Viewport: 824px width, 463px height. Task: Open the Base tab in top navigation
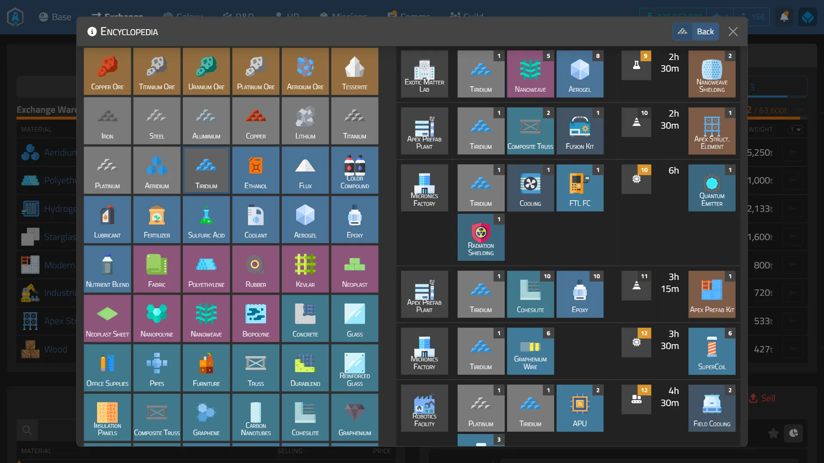coord(55,17)
